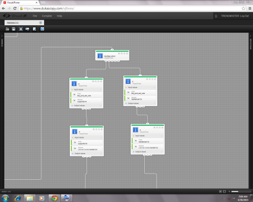Click the blue play toolbar icon
Screen dimensions: 253x202
click(43, 29)
